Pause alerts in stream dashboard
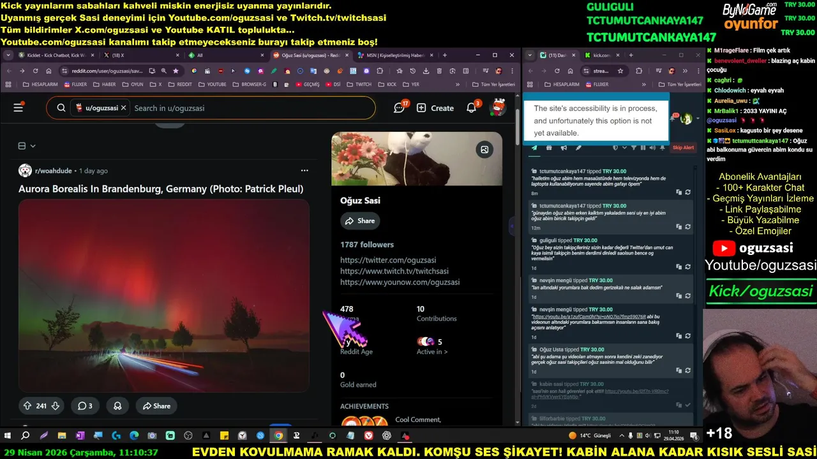The height and width of the screenshot is (459, 817). point(643,147)
